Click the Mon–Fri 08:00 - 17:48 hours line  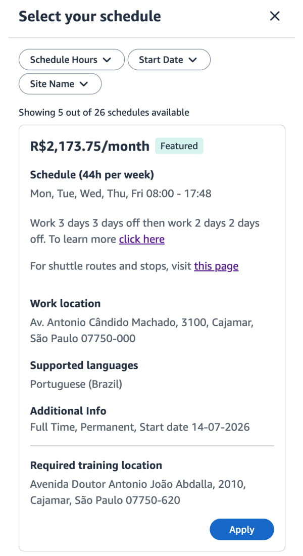click(x=121, y=193)
